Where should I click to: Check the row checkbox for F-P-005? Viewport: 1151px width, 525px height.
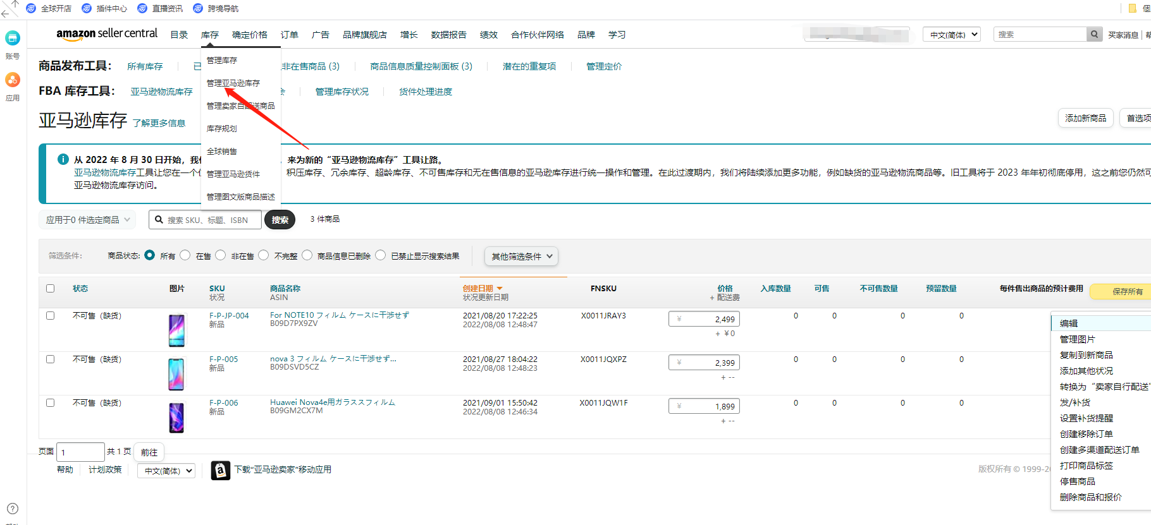tap(51, 359)
